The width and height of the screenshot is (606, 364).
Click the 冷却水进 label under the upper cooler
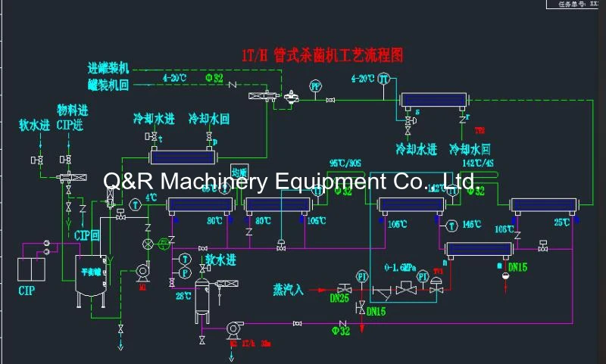[x=416, y=149]
